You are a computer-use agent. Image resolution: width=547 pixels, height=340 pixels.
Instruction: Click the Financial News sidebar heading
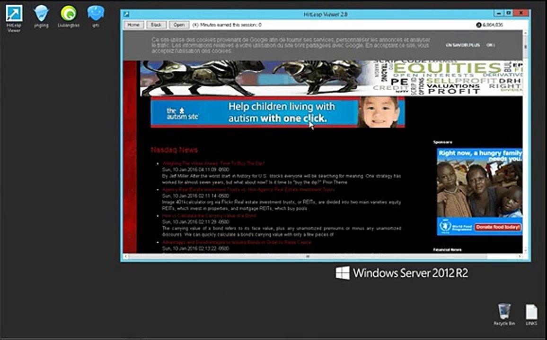[x=447, y=249]
